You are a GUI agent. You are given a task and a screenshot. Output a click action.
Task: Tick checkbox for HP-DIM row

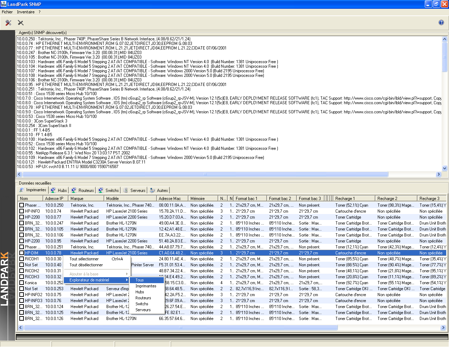pos(21,253)
